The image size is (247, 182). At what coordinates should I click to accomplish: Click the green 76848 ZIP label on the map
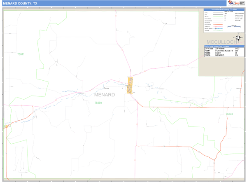(229, 114)
